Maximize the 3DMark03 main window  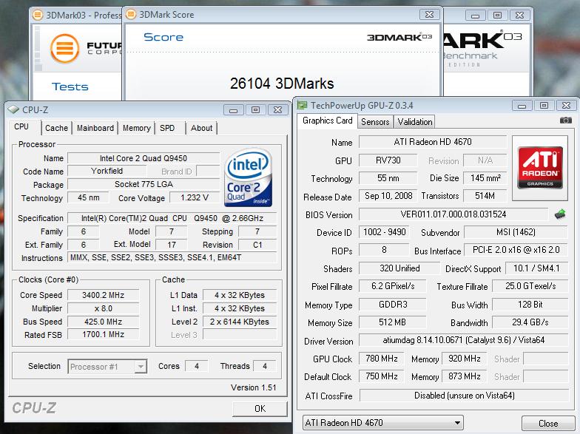tap(497, 15)
